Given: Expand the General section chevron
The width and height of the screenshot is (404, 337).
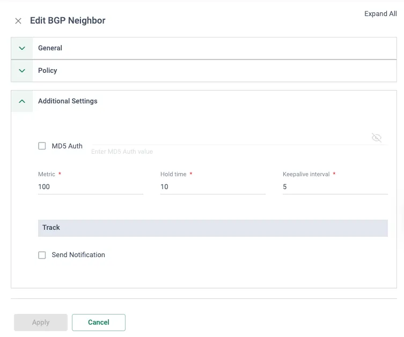Looking at the screenshot, I should click(x=22, y=48).
